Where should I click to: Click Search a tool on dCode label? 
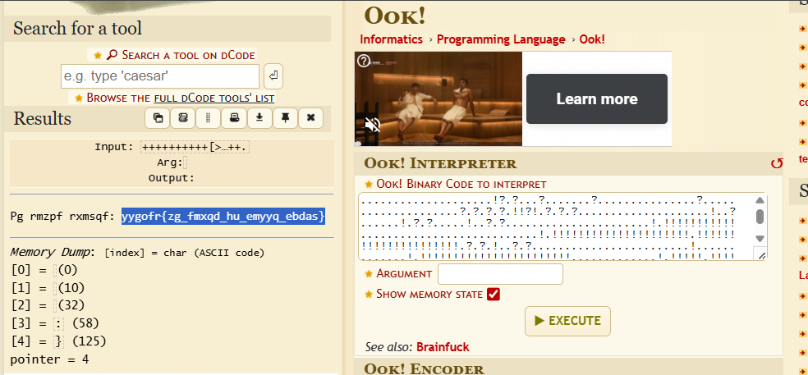click(x=188, y=55)
